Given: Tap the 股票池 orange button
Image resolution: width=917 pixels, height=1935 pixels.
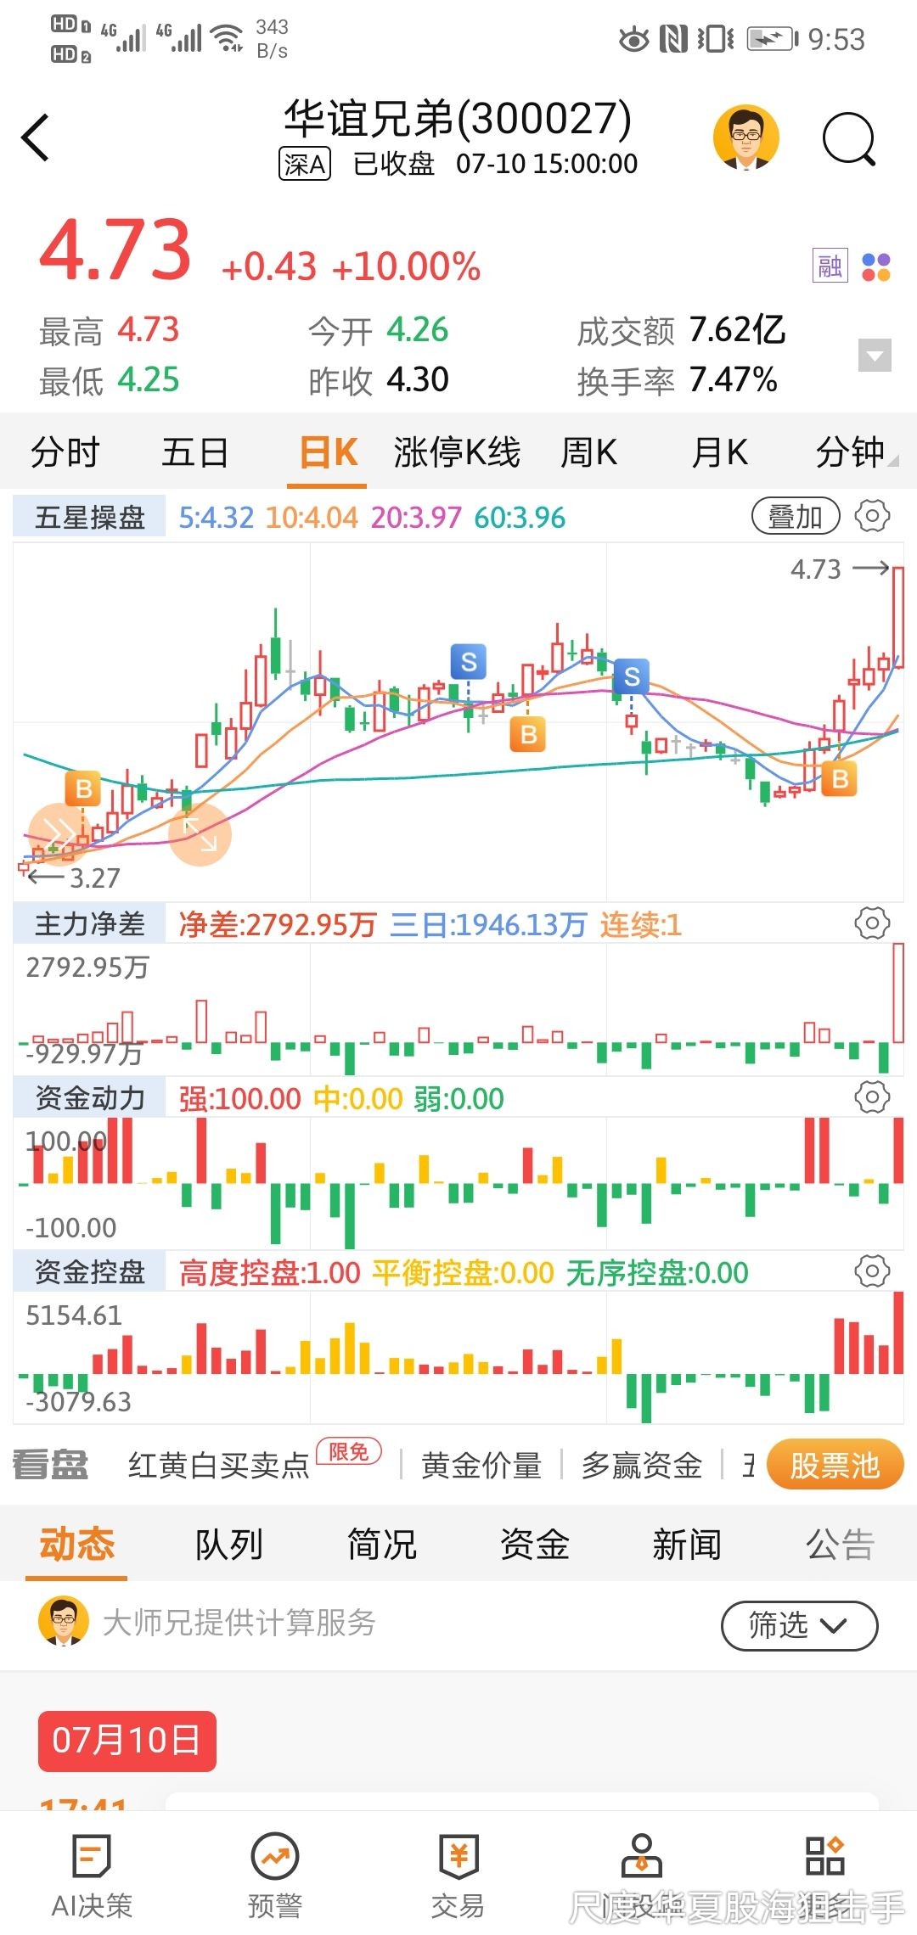Looking at the screenshot, I should [x=835, y=1464].
